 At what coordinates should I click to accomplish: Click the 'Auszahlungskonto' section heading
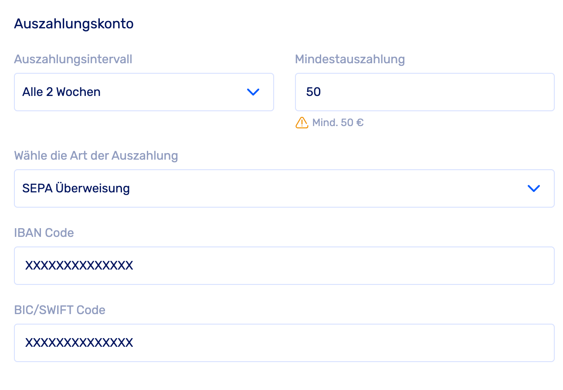tap(74, 24)
